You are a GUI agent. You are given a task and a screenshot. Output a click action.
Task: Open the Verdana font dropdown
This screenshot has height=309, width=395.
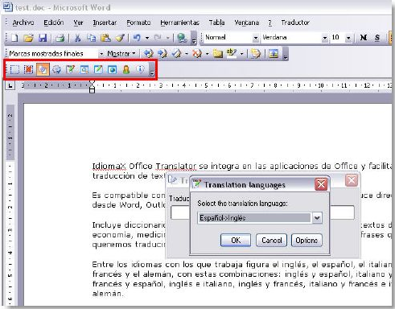[325, 38]
